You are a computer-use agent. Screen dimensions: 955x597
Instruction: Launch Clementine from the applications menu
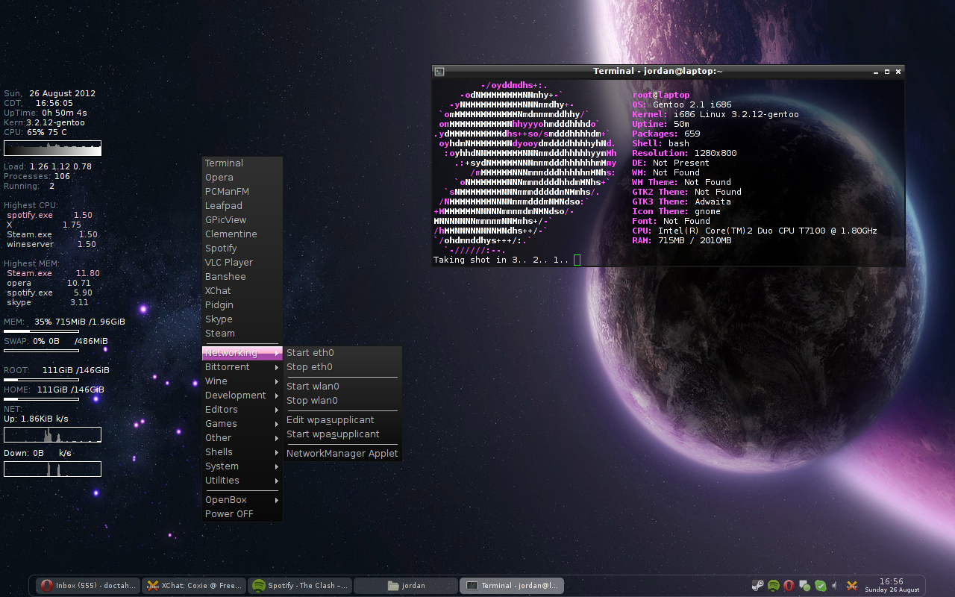(x=229, y=234)
